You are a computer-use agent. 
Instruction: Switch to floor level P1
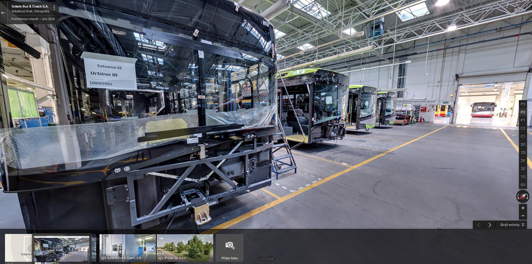[x=523, y=120]
